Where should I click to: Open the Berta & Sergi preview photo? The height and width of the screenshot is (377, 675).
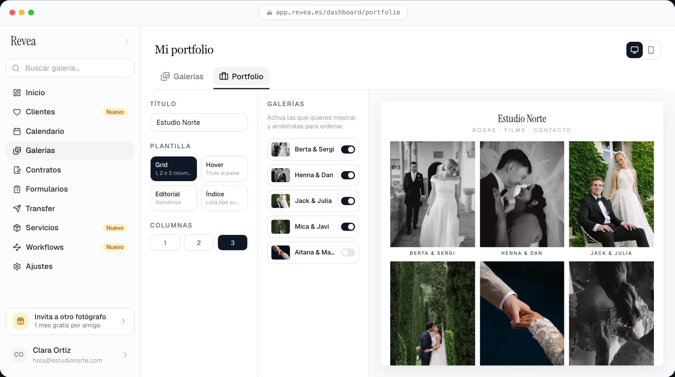pyautogui.click(x=432, y=194)
